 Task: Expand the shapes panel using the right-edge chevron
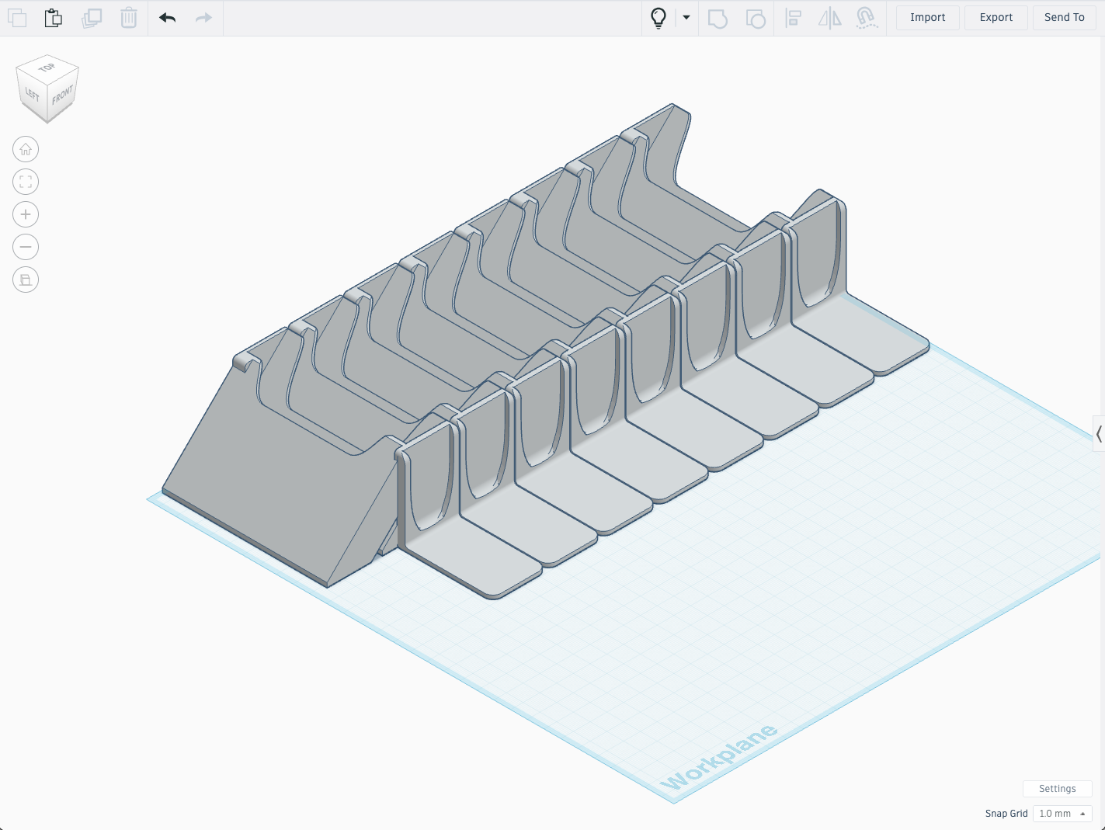pyautogui.click(x=1100, y=435)
